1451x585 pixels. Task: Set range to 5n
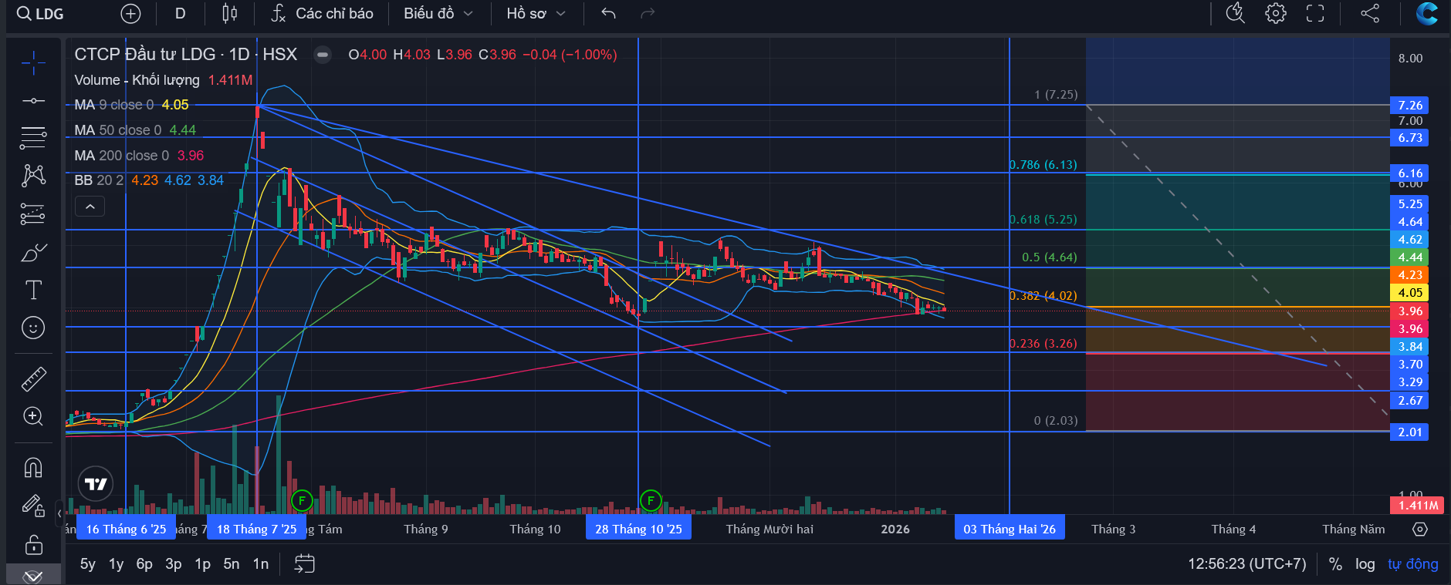click(232, 564)
